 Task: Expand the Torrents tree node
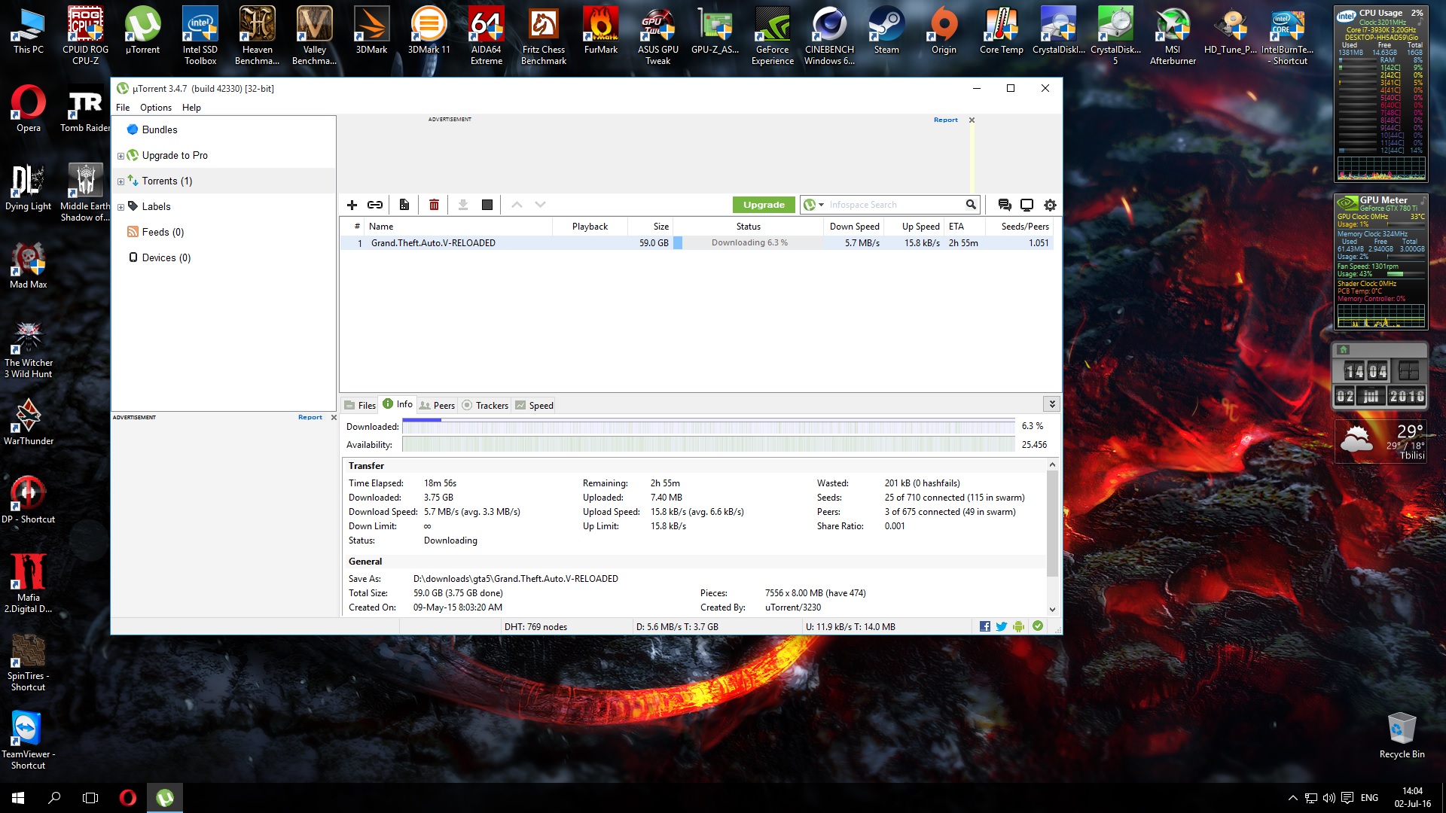click(x=120, y=181)
